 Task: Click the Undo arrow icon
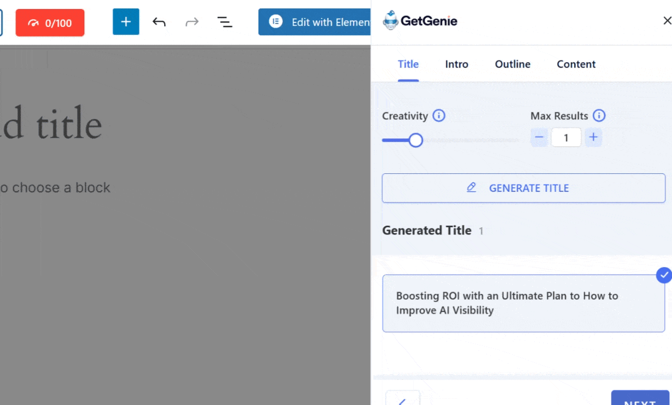(x=159, y=22)
